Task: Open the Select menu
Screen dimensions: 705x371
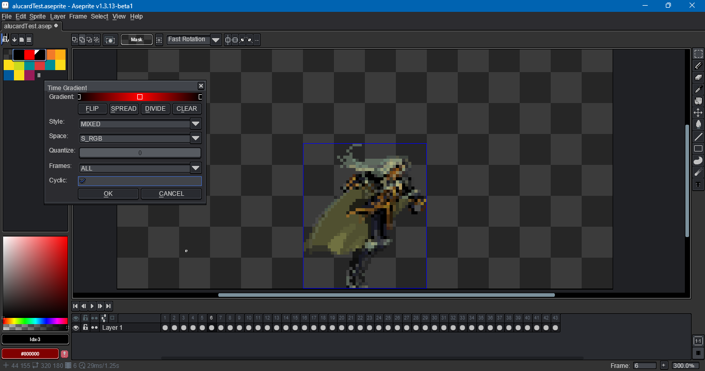Action: pos(100,16)
